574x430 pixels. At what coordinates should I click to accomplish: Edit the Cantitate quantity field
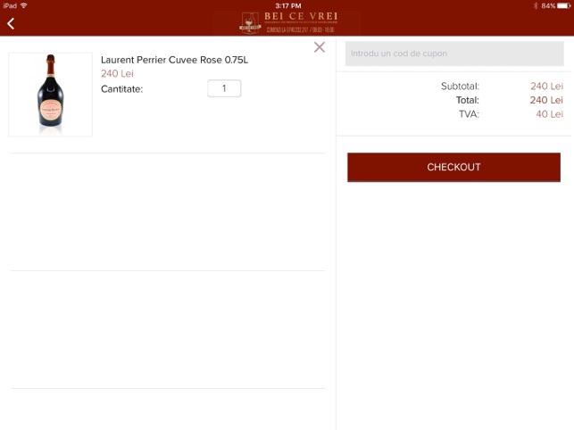(224, 88)
